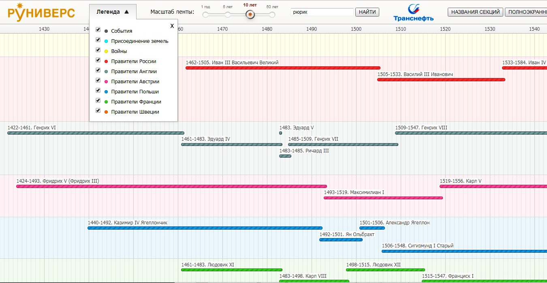Image resolution: width=547 pixels, height=283 pixels.
Task: Uncheck the События checkbox
Action: click(x=98, y=30)
